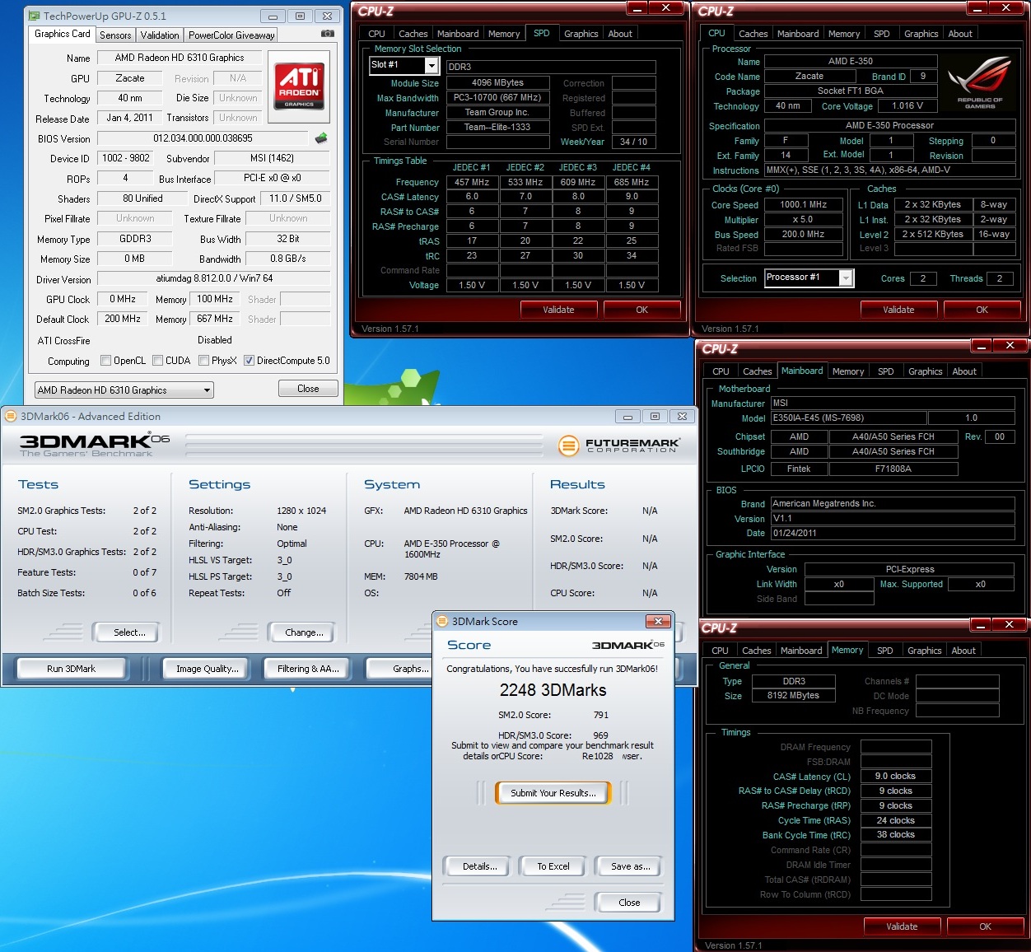This screenshot has width=1031, height=952.
Task: Click the BIOS Version field '012.034.000.000.038695'
Action: click(203, 138)
